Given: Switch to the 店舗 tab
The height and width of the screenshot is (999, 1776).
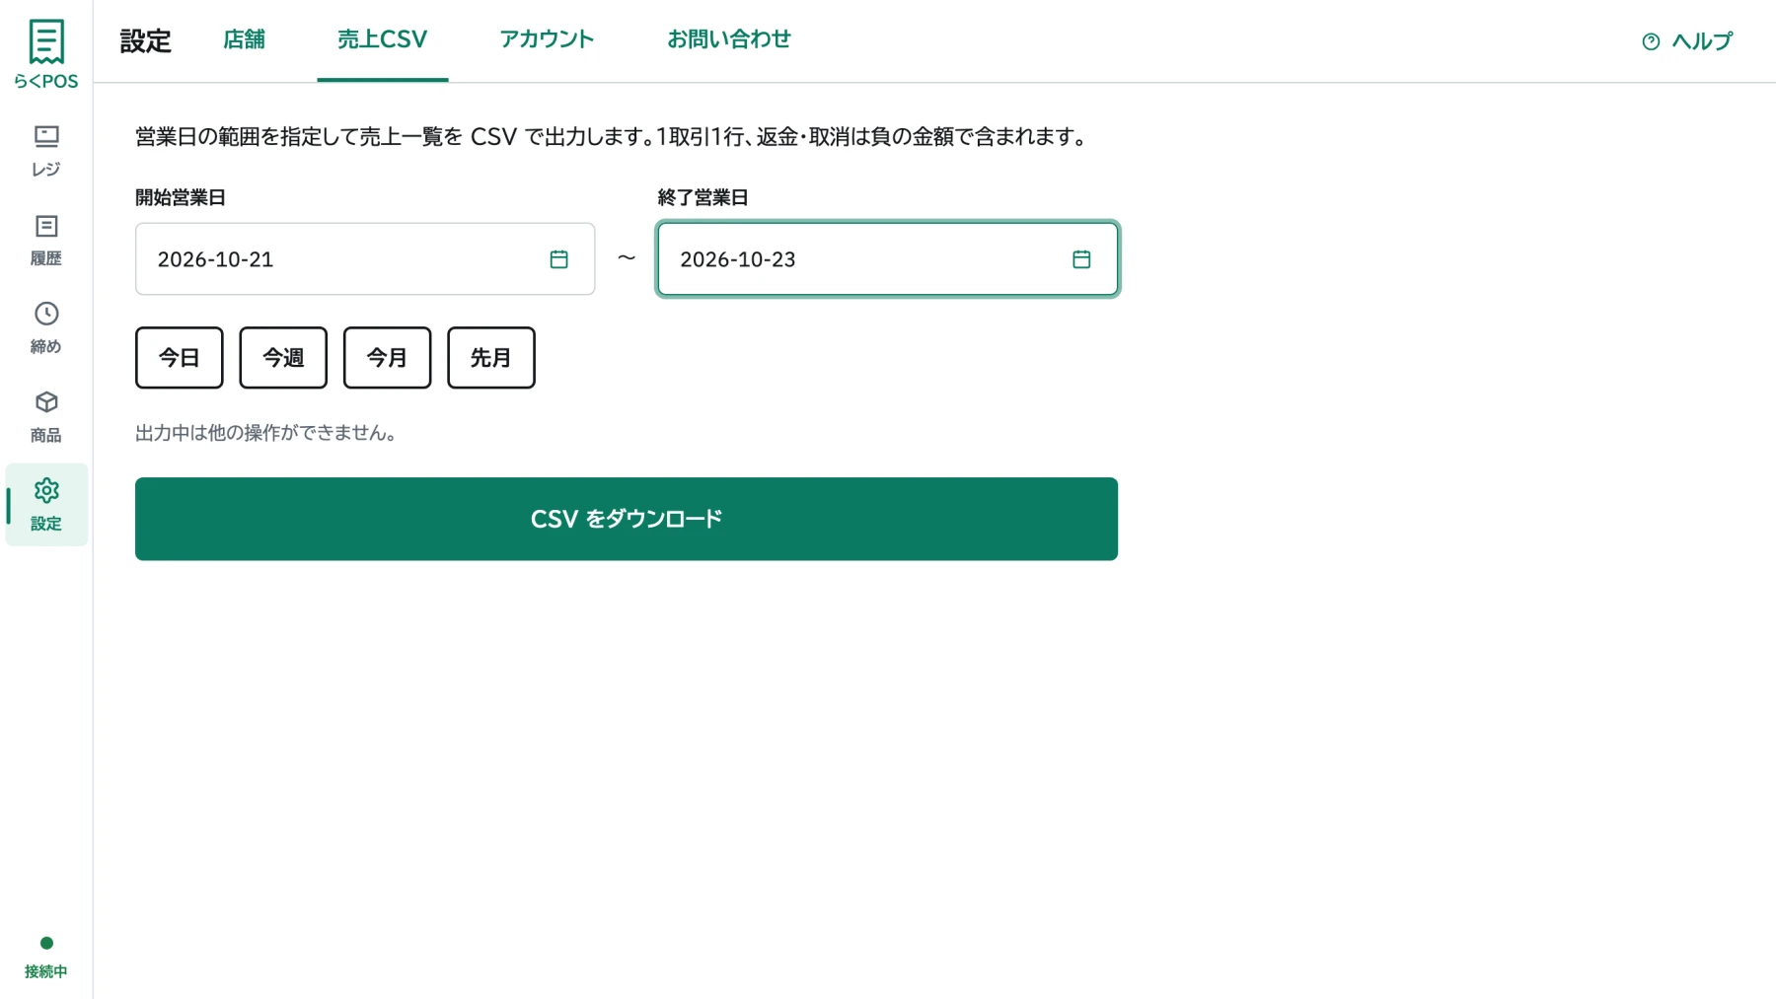Looking at the screenshot, I should click(x=244, y=39).
